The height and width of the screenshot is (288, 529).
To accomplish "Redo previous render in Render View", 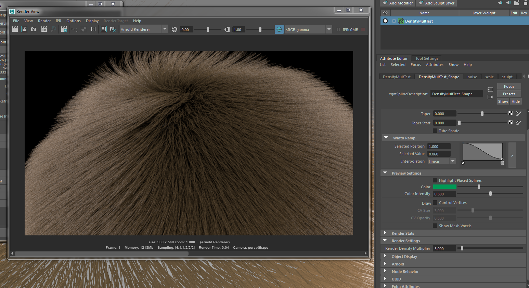I will [x=15, y=29].
